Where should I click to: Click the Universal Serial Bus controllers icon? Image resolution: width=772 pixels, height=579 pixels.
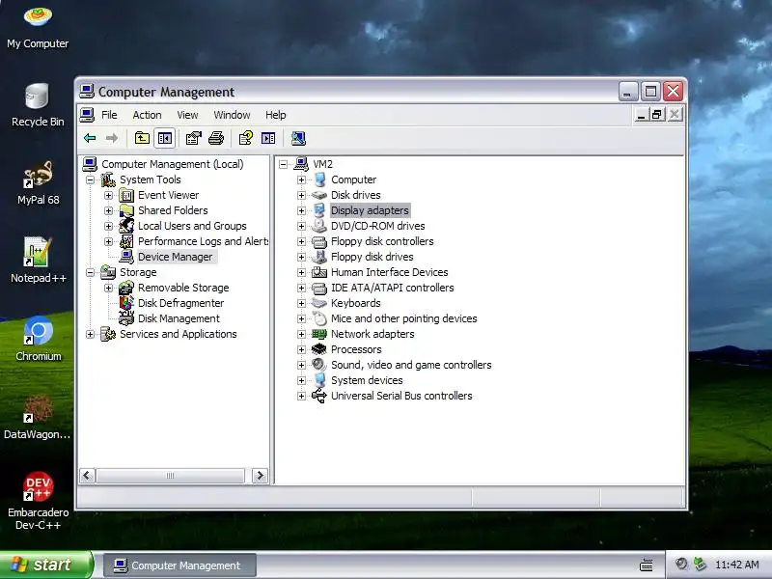[319, 396]
